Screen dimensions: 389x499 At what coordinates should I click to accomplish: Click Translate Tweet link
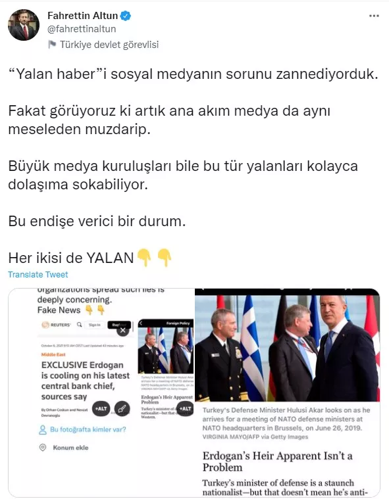[x=38, y=274]
